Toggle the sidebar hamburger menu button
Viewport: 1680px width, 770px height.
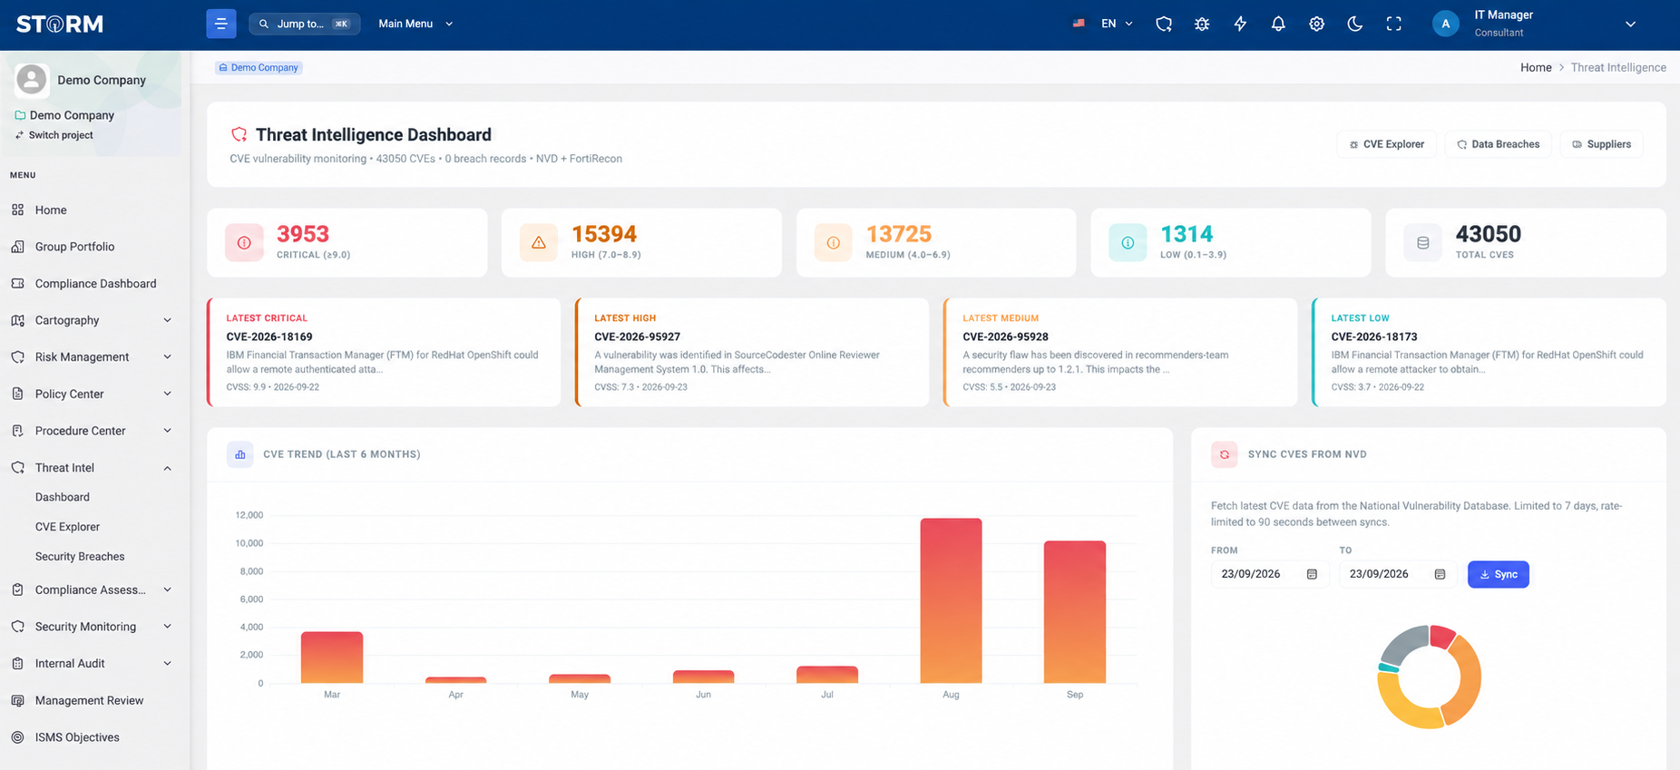point(220,24)
